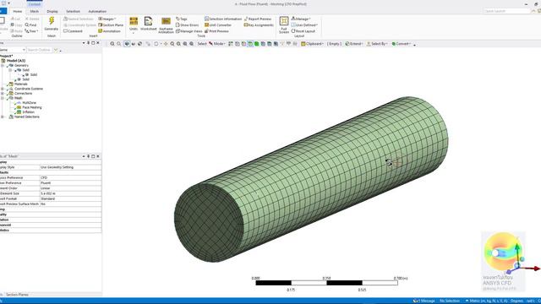541x304 pixels.
Task: Click the Solver Preference Fluent value
Action: [71, 183]
